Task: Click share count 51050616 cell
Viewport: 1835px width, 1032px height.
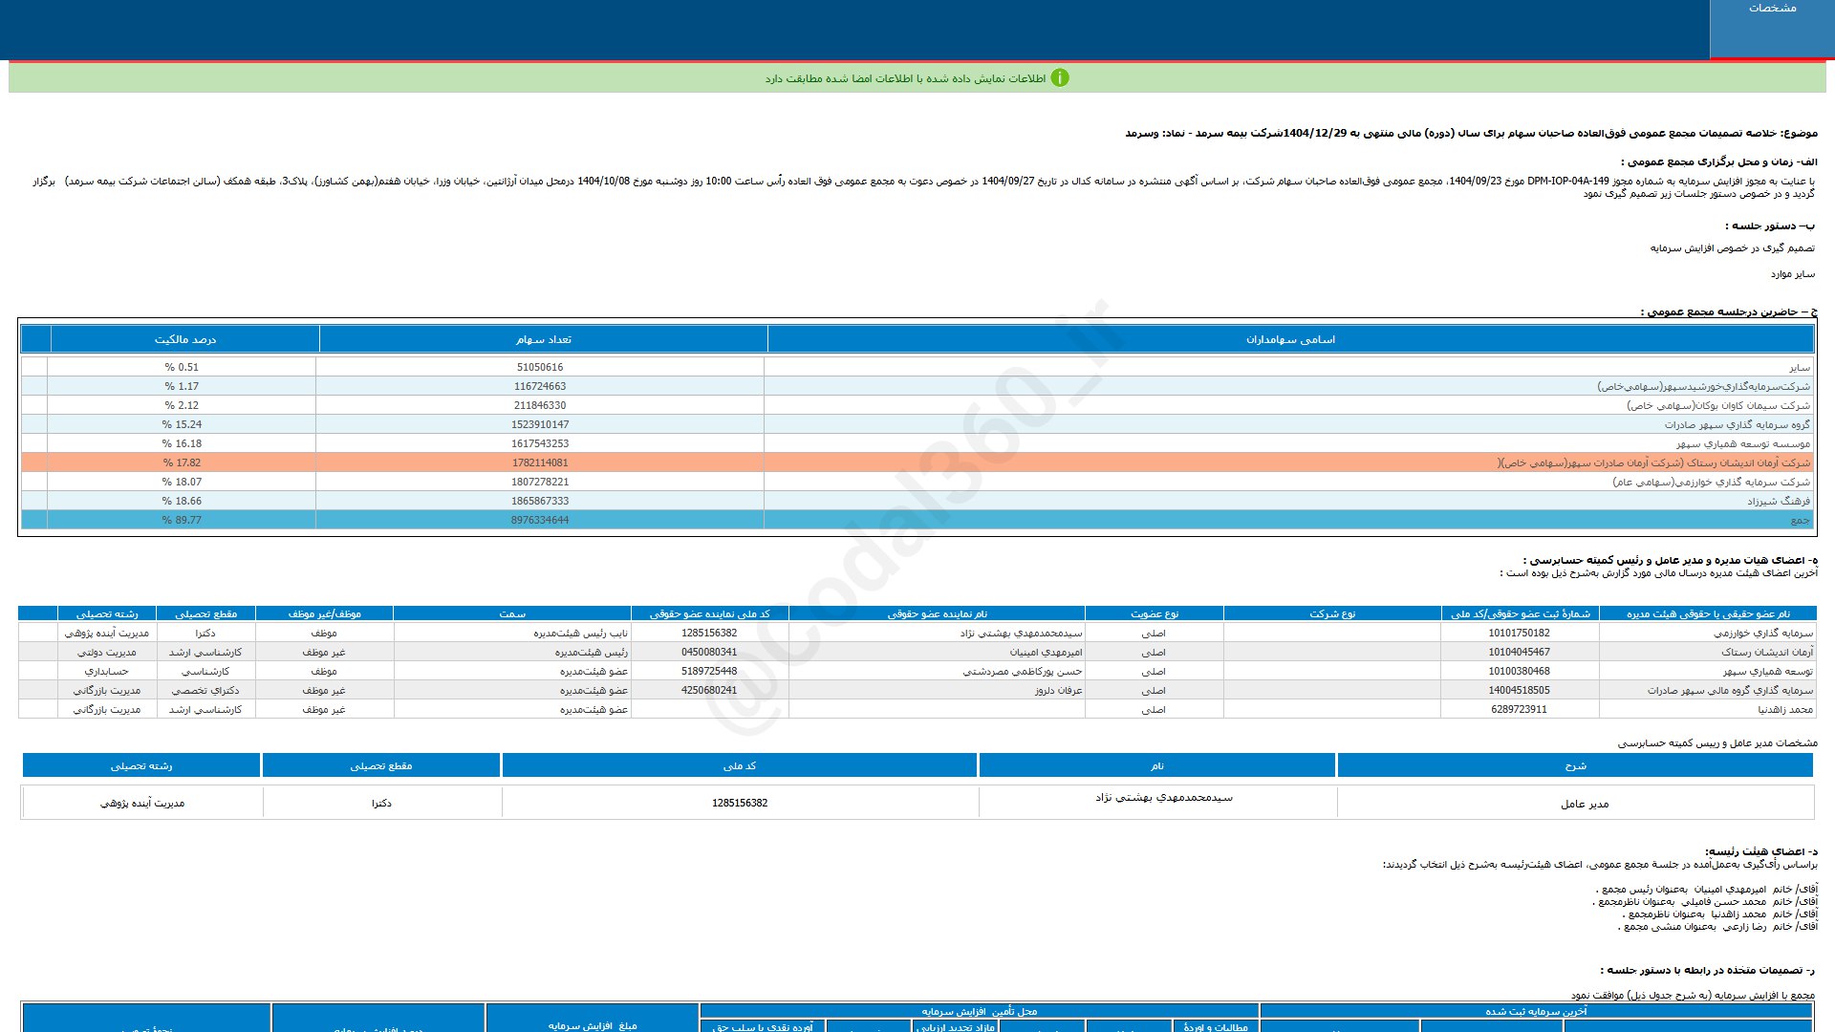Action: [x=540, y=367]
